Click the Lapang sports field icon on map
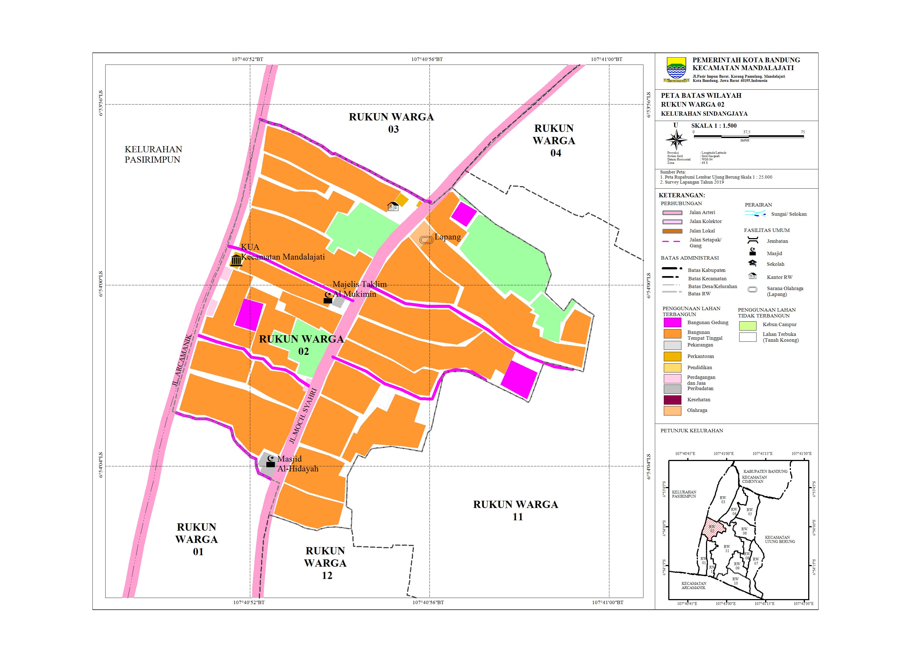The image size is (909, 653). click(x=426, y=240)
